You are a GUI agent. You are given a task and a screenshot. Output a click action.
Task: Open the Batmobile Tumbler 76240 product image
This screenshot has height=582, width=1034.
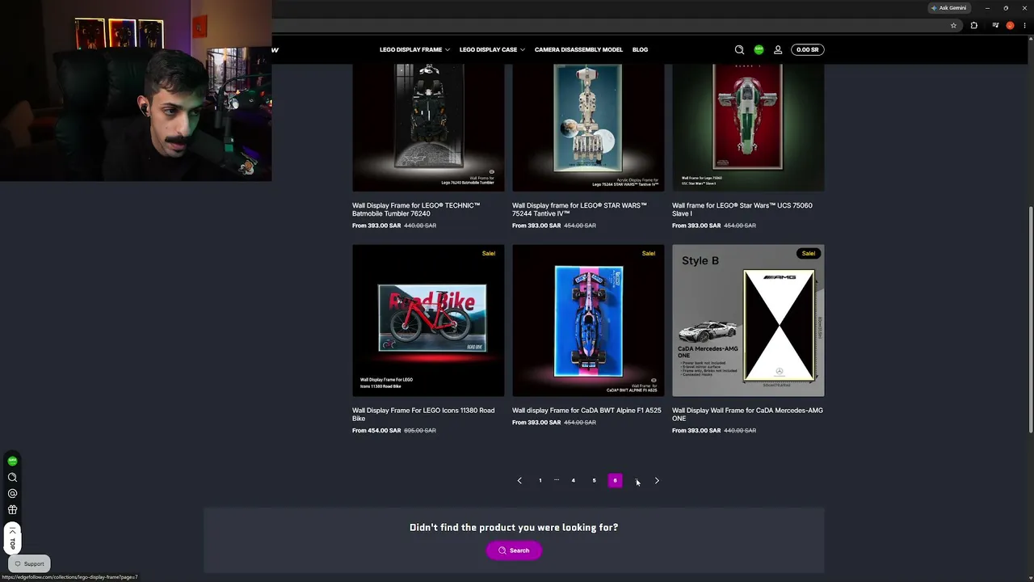click(x=428, y=128)
